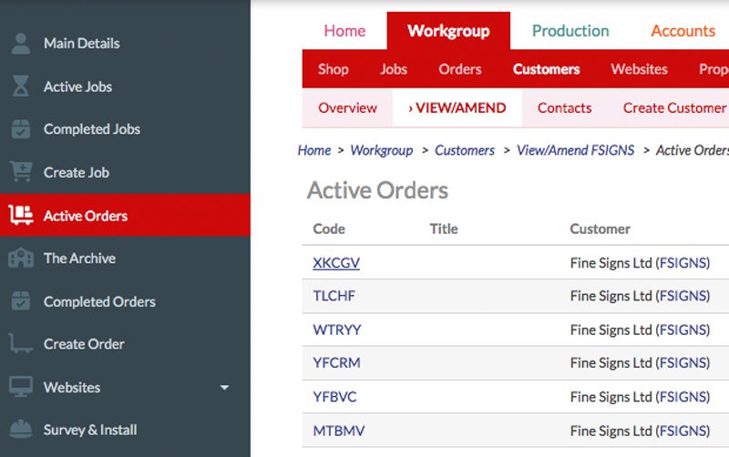Click the Code column header
Viewport: 729px width, 457px height.
click(x=329, y=229)
